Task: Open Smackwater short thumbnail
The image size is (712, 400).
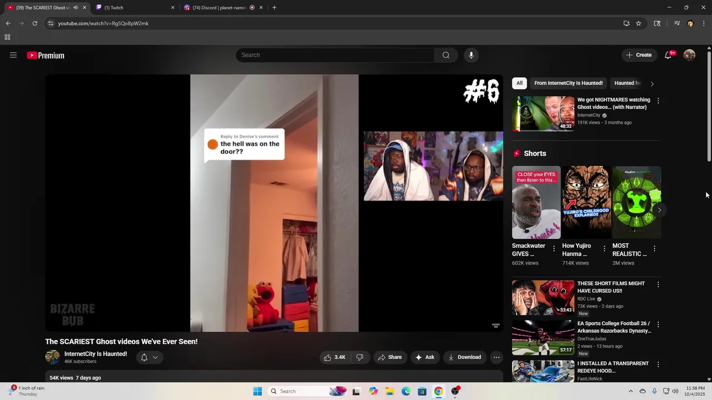Action: click(x=536, y=202)
